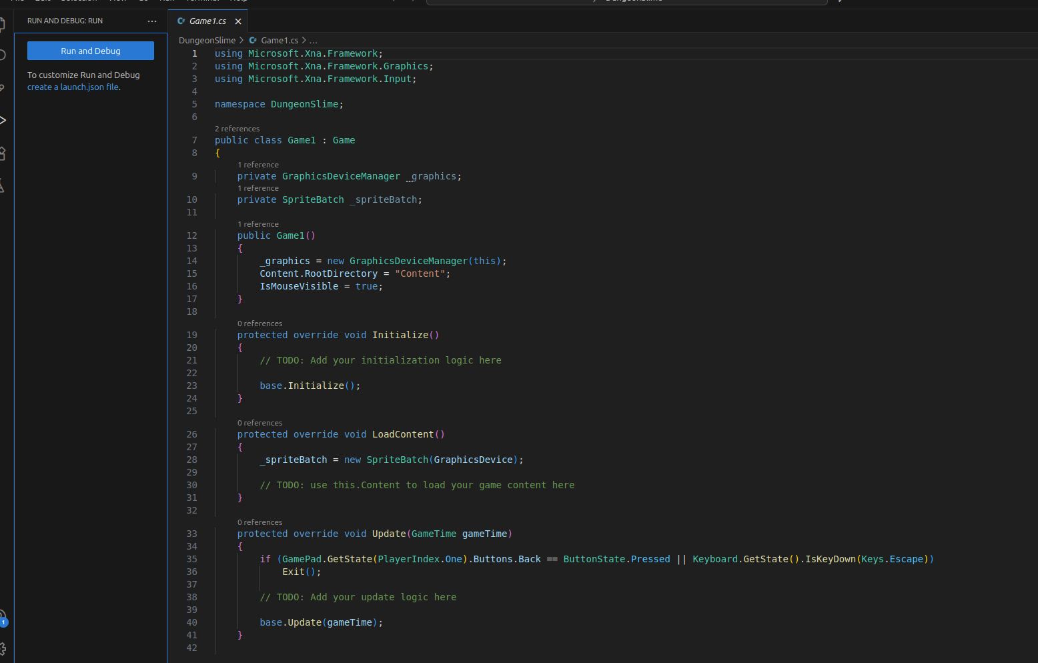Expand the Game1.cs breadcrumb
This screenshot has height=663, width=1038.
click(279, 41)
